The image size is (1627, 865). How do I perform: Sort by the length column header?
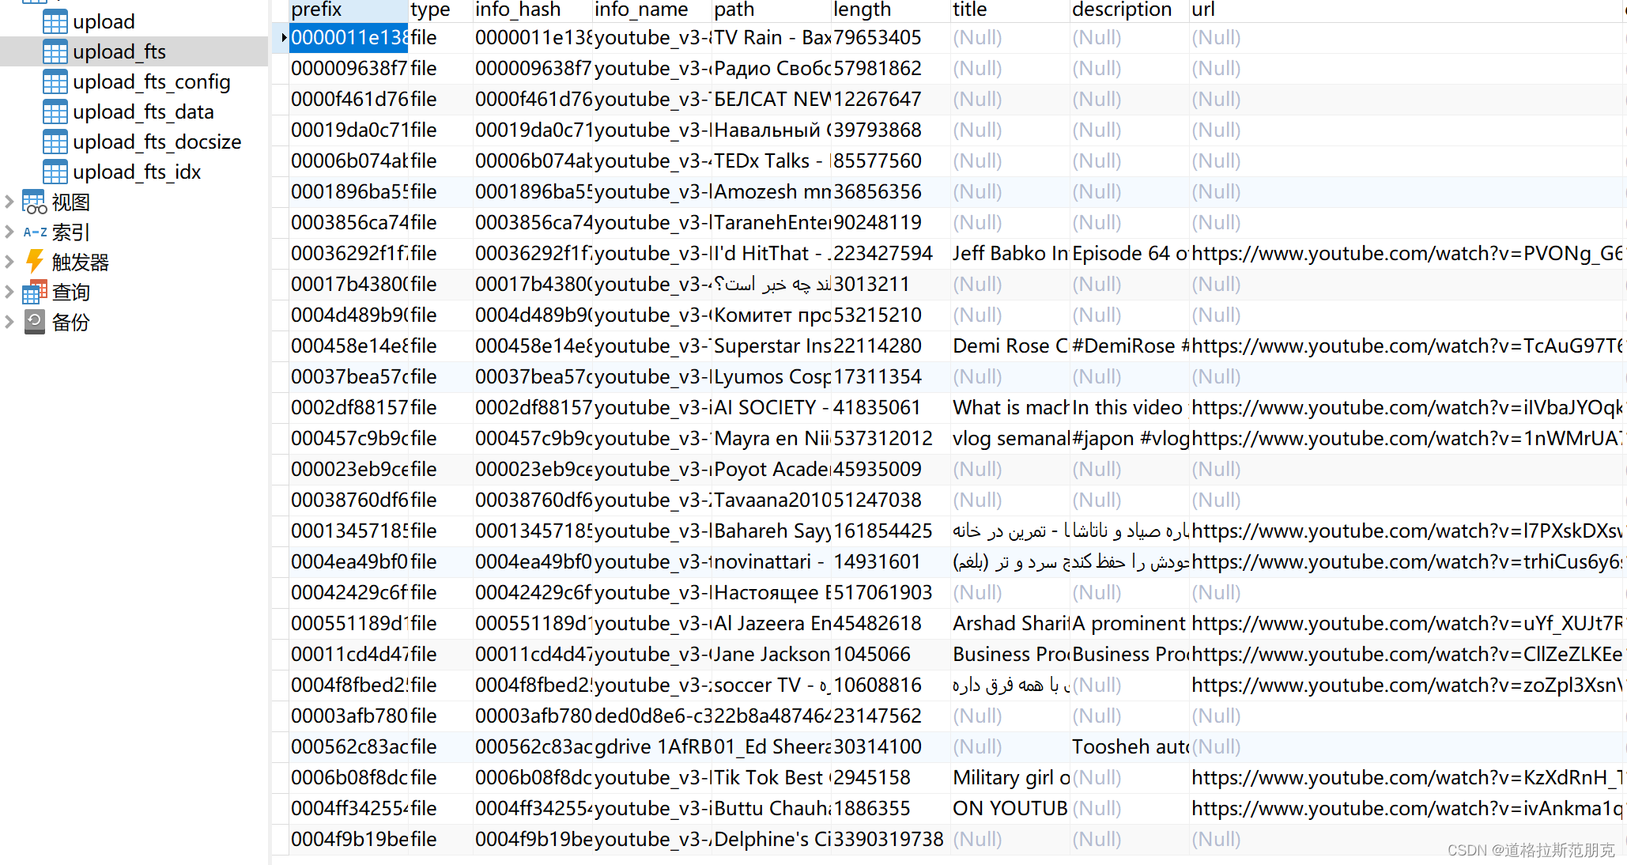tap(862, 9)
